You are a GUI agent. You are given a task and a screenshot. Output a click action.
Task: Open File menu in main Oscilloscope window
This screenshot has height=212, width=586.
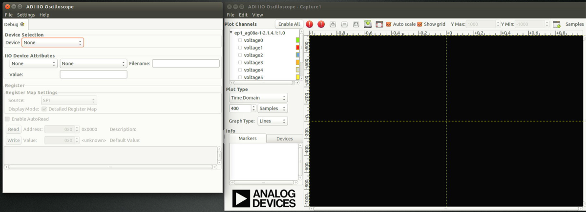(8, 15)
